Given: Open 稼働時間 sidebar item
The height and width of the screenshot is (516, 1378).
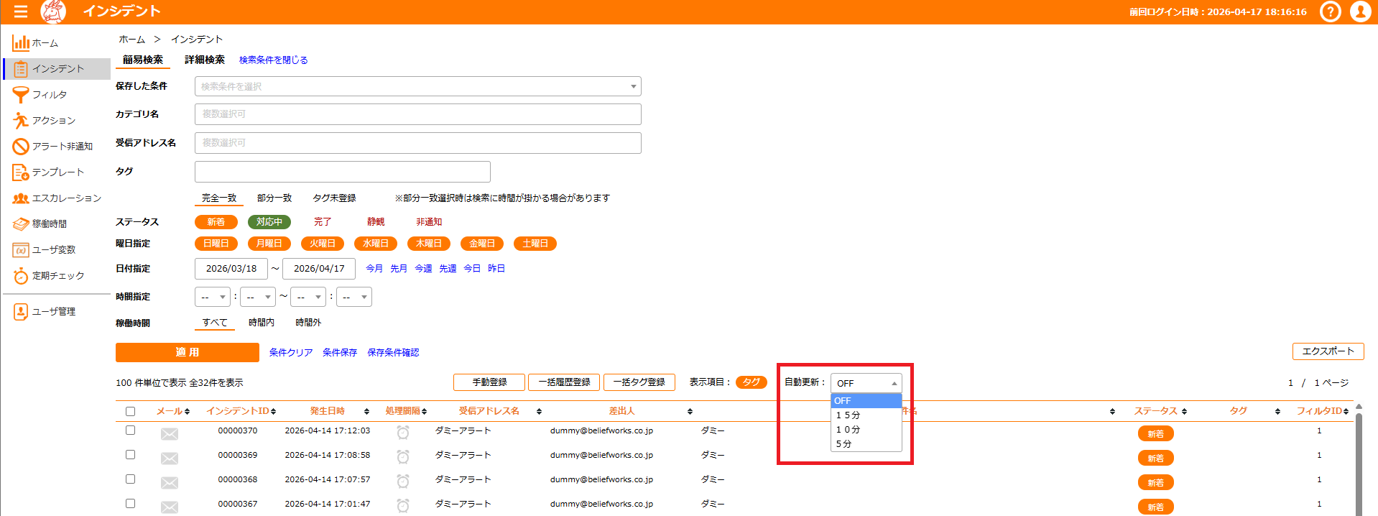Looking at the screenshot, I should 56,224.
